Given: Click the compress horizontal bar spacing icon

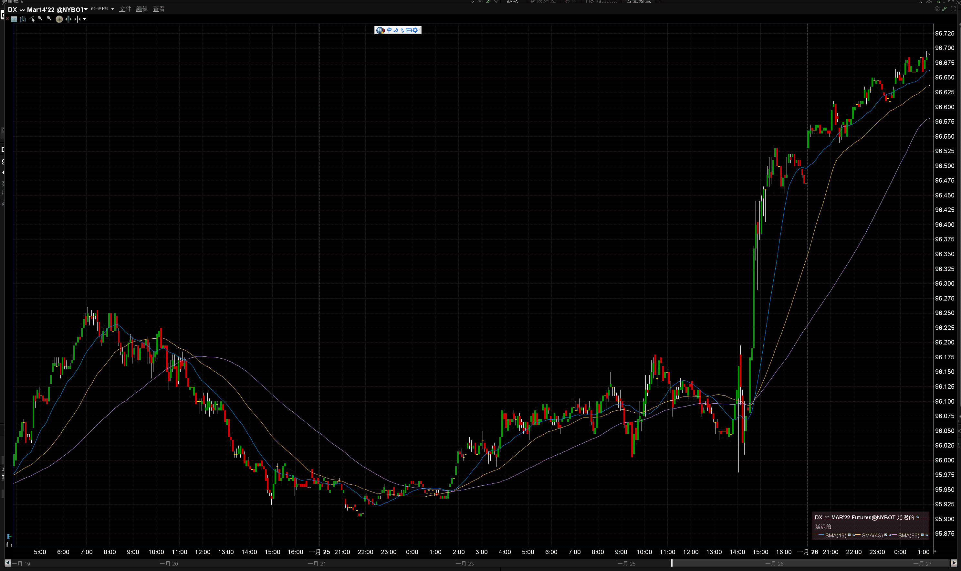Looking at the screenshot, I should (77, 19).
